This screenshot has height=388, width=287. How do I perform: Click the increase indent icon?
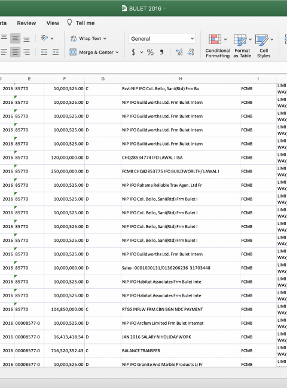tap(56, 52)
